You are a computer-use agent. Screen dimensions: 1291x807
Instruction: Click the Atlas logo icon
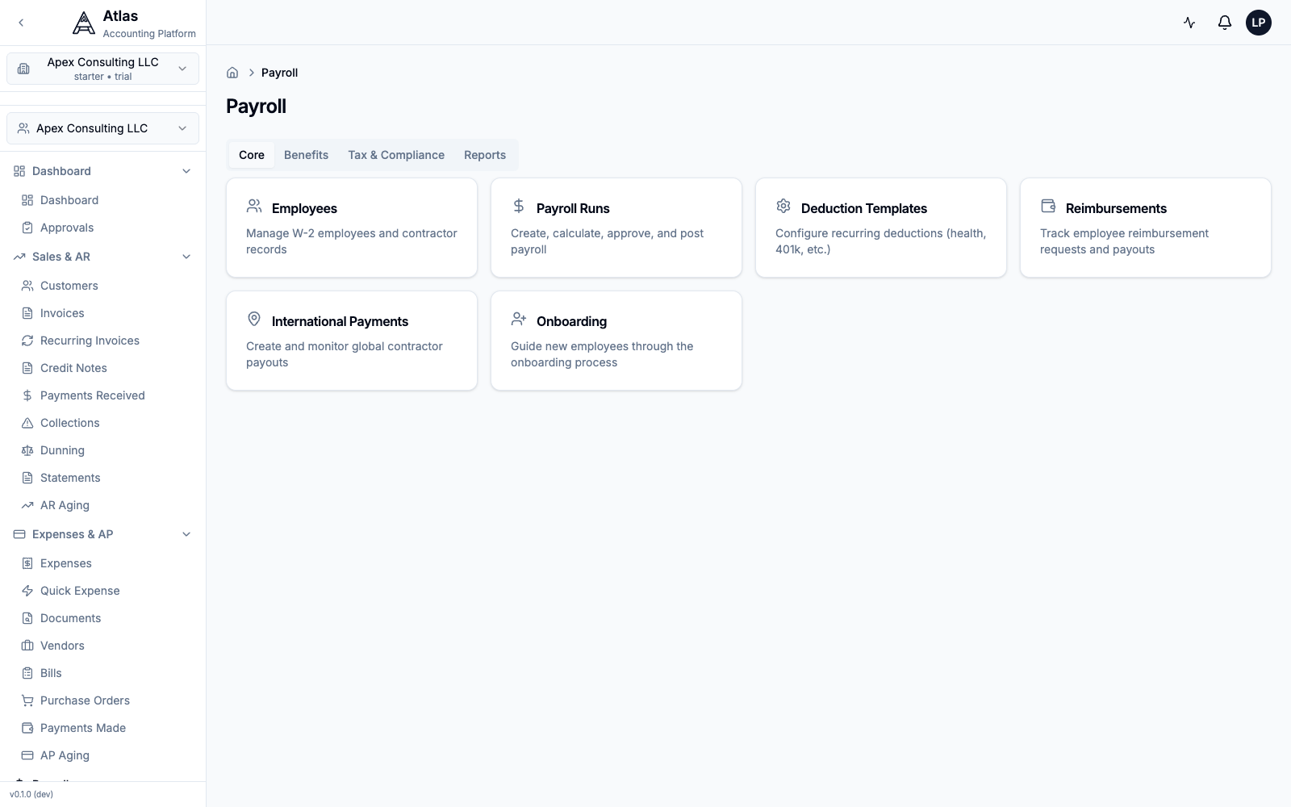click(84, 23)
